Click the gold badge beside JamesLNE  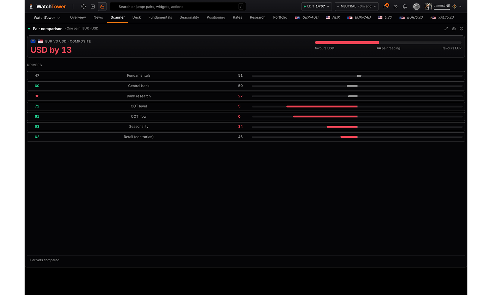coord(454,7)
